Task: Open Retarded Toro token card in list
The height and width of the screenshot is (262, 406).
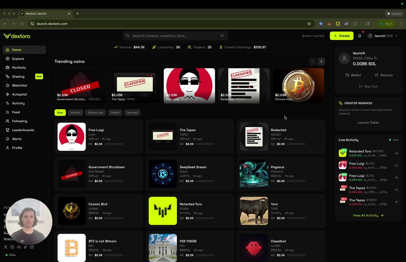Action: click(190, 211)
